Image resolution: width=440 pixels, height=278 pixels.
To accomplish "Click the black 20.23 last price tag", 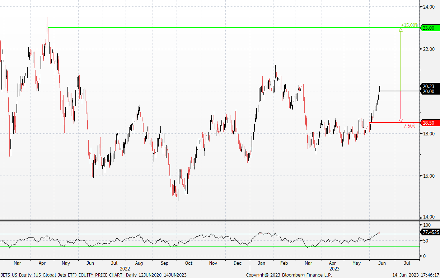I will click(x=430, y=86).
